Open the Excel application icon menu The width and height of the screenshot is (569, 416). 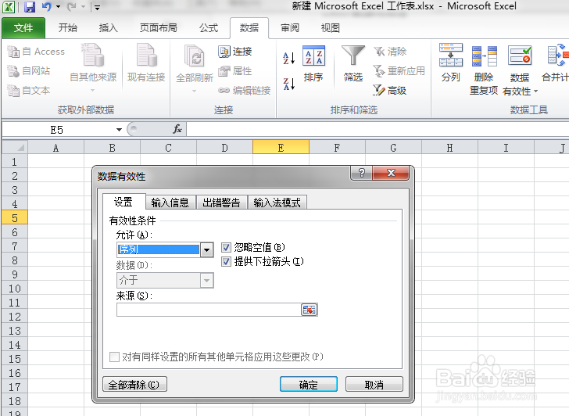(x=9, y=6)
